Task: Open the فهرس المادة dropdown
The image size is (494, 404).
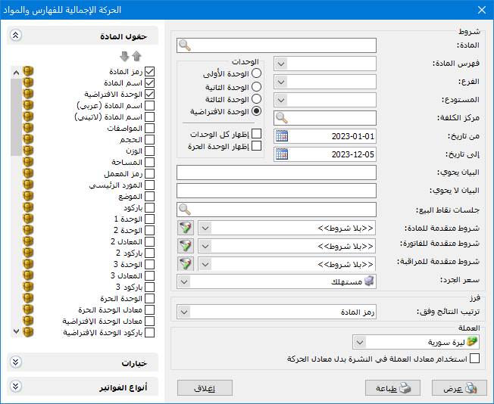Action: point(281,64)
